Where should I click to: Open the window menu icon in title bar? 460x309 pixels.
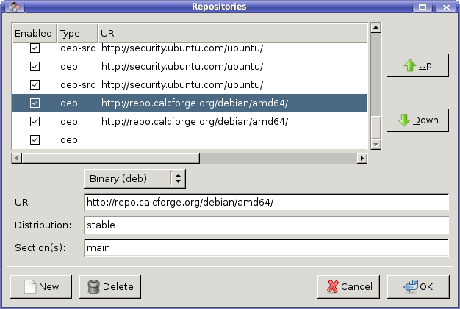coord(10,7)
